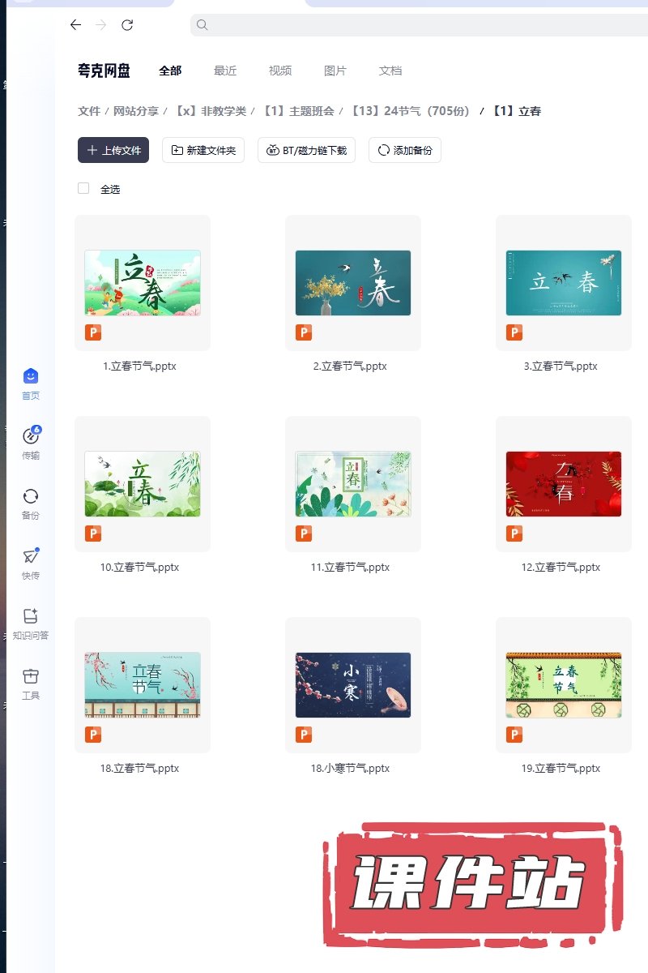Go to 【13】24节气 breadcrumb folder

(410, 111)
